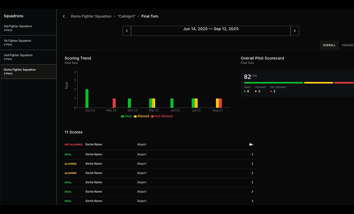Viewport: 354px width, 214px height.
Task: Go to the previous date range
Action: (127, 31)
